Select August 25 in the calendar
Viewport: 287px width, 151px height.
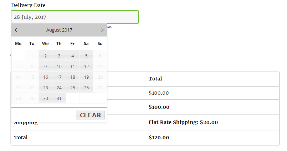click(x=72, y=88)
